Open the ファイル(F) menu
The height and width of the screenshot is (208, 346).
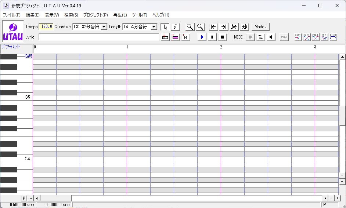pyautogui.click(x=12, y=15)
